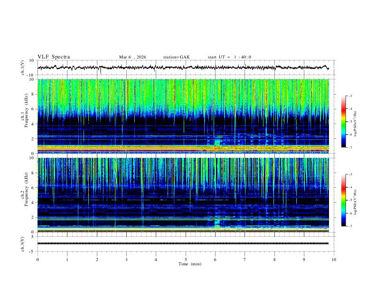Click the ch.2 spectrogram panel
The image size is (376, 291).
pyautogui.click(x=183, y=195)
